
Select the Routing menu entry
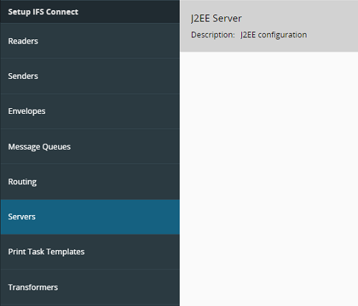90,181
